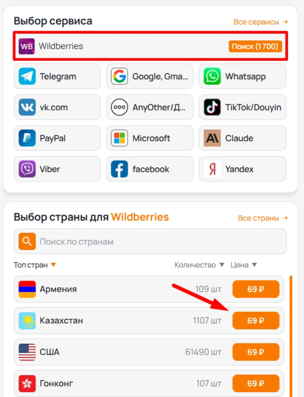The height and width of the screenshot is (397, 304).
Task: Select the Yandex service icon
Action: click(212, 169)
